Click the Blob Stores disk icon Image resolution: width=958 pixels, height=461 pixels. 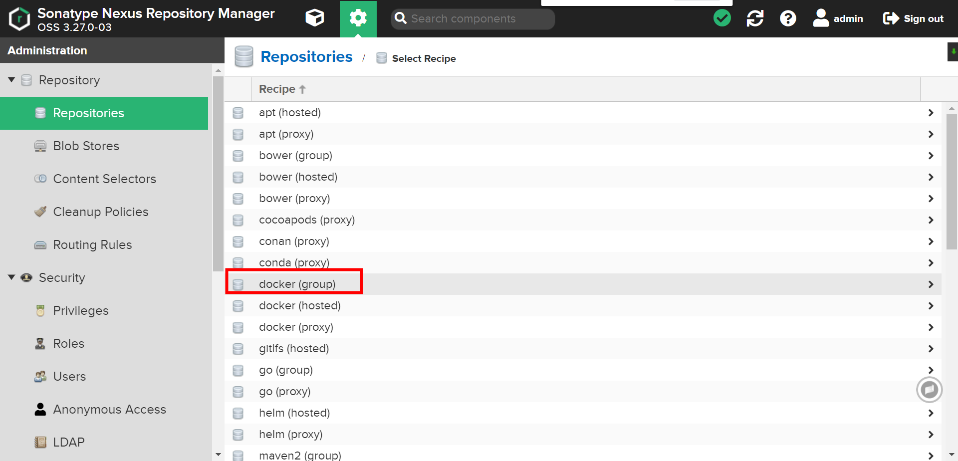coord(40,146)
